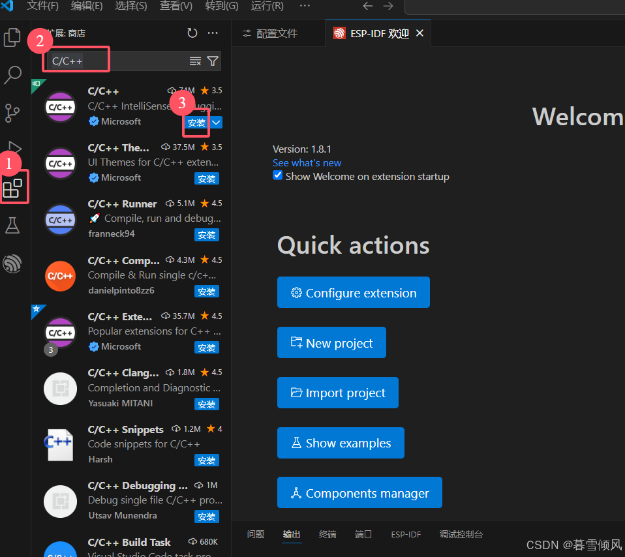This screenshot has width=625, height=557.
Task: Open the Explorer view in activity bar
Action: click(12, 37)
